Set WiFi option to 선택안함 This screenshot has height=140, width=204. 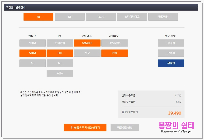[115, 43]
